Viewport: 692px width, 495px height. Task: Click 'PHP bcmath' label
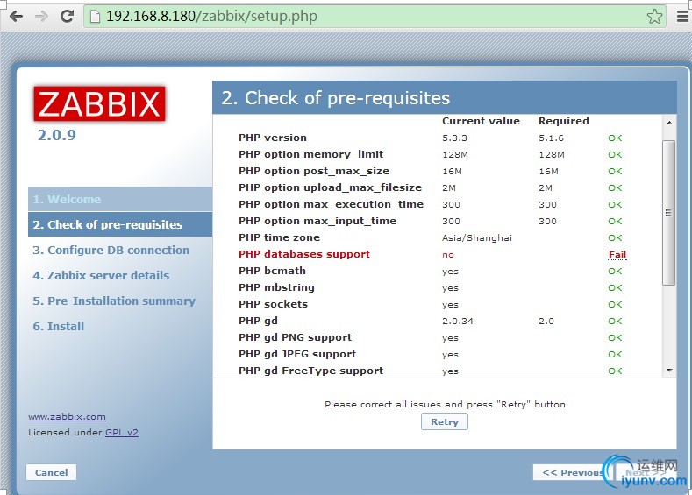(272, 271)
